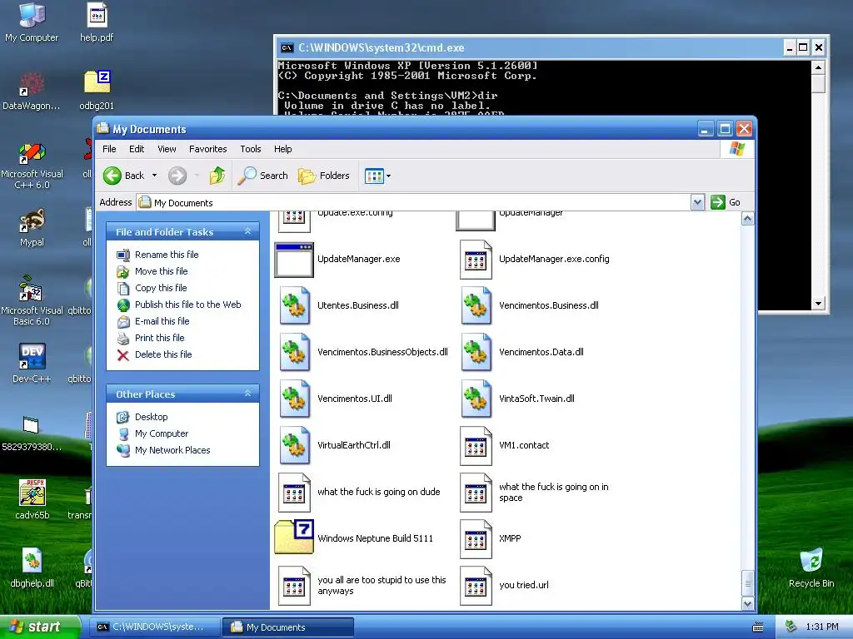
Task: Select UpdateManager.exe.config file icon
Action: pyautogui.click(x=476, y=260)
